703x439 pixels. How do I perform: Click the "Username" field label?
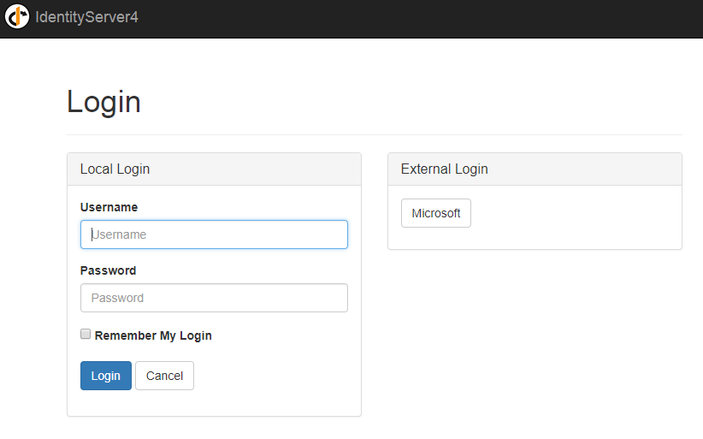pos(109,207)
